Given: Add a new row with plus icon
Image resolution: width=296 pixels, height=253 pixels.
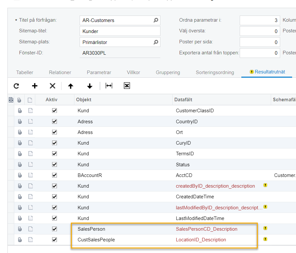Looking at the screenshot, I should [x=35, y=86].
